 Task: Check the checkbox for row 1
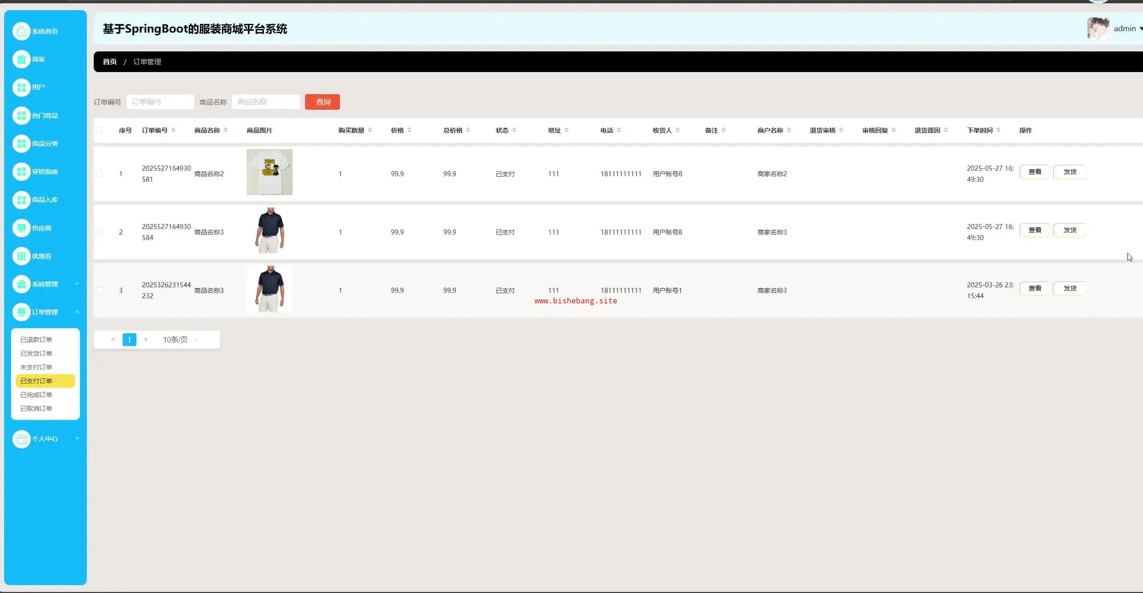tap(99, 174)
